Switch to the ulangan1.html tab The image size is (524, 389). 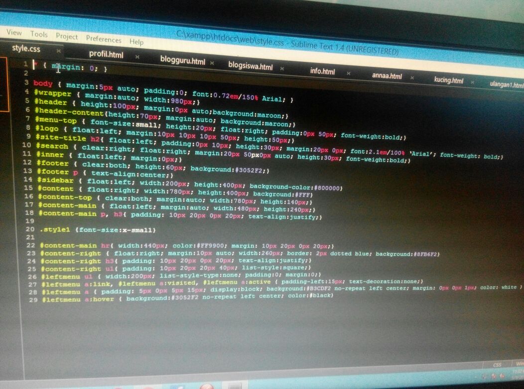coord(507,85)
